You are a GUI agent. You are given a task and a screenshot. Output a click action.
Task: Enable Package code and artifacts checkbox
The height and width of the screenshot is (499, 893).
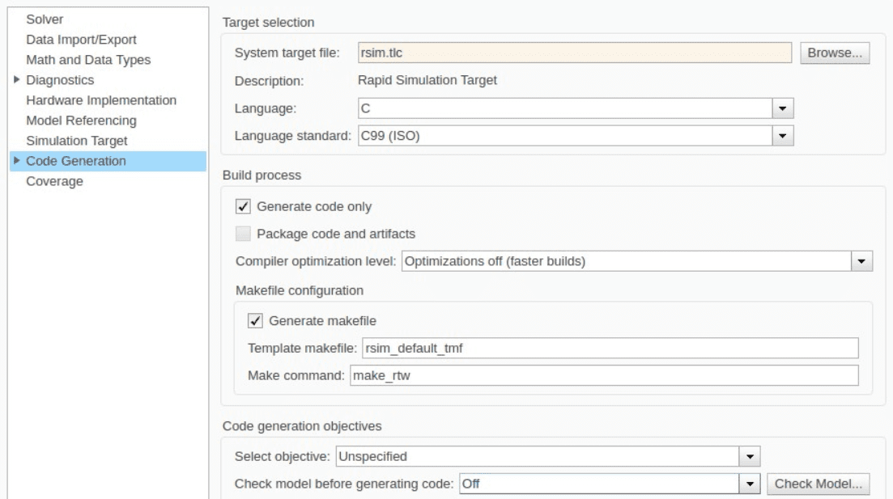point(242,234)
